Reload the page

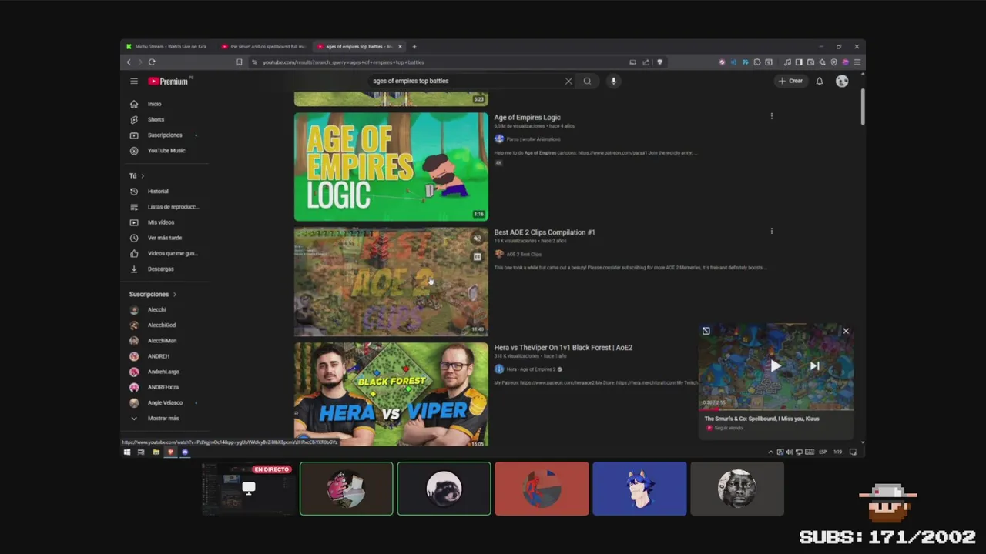(x=152, y=62)
